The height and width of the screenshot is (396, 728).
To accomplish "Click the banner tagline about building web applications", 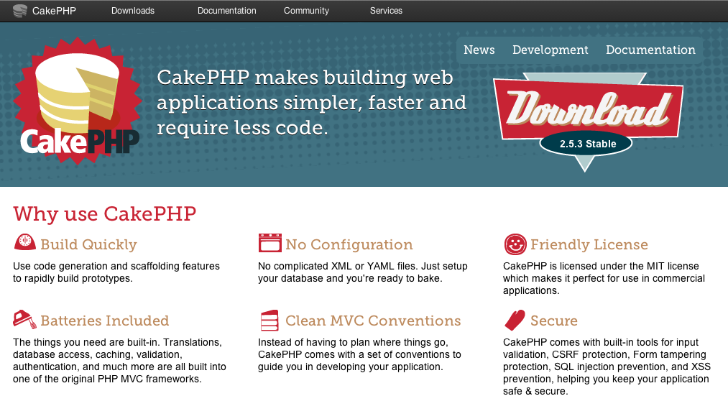I will pyautogui.click(x=311, y=103).
